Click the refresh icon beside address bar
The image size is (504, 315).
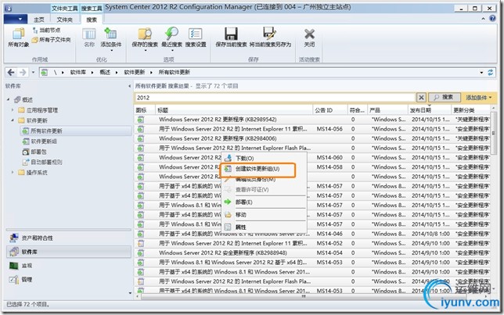[491, 73]
